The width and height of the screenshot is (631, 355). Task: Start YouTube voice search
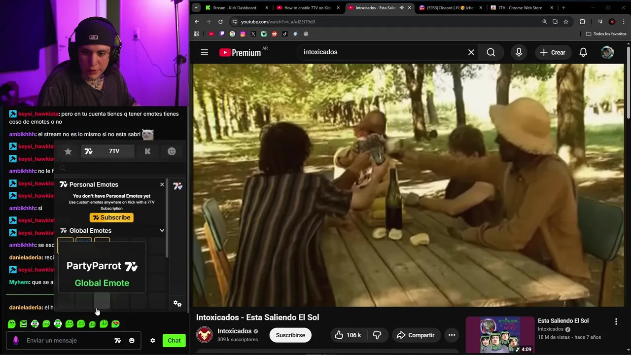519,52
